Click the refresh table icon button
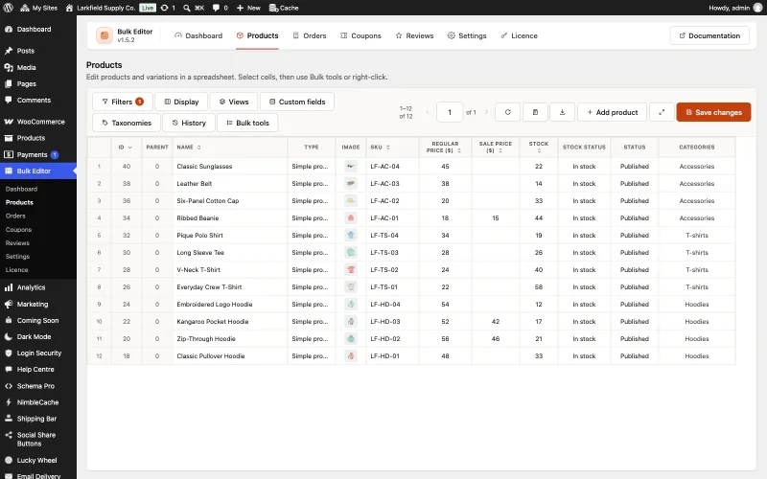The image size is (767, 479). (508, 112)
